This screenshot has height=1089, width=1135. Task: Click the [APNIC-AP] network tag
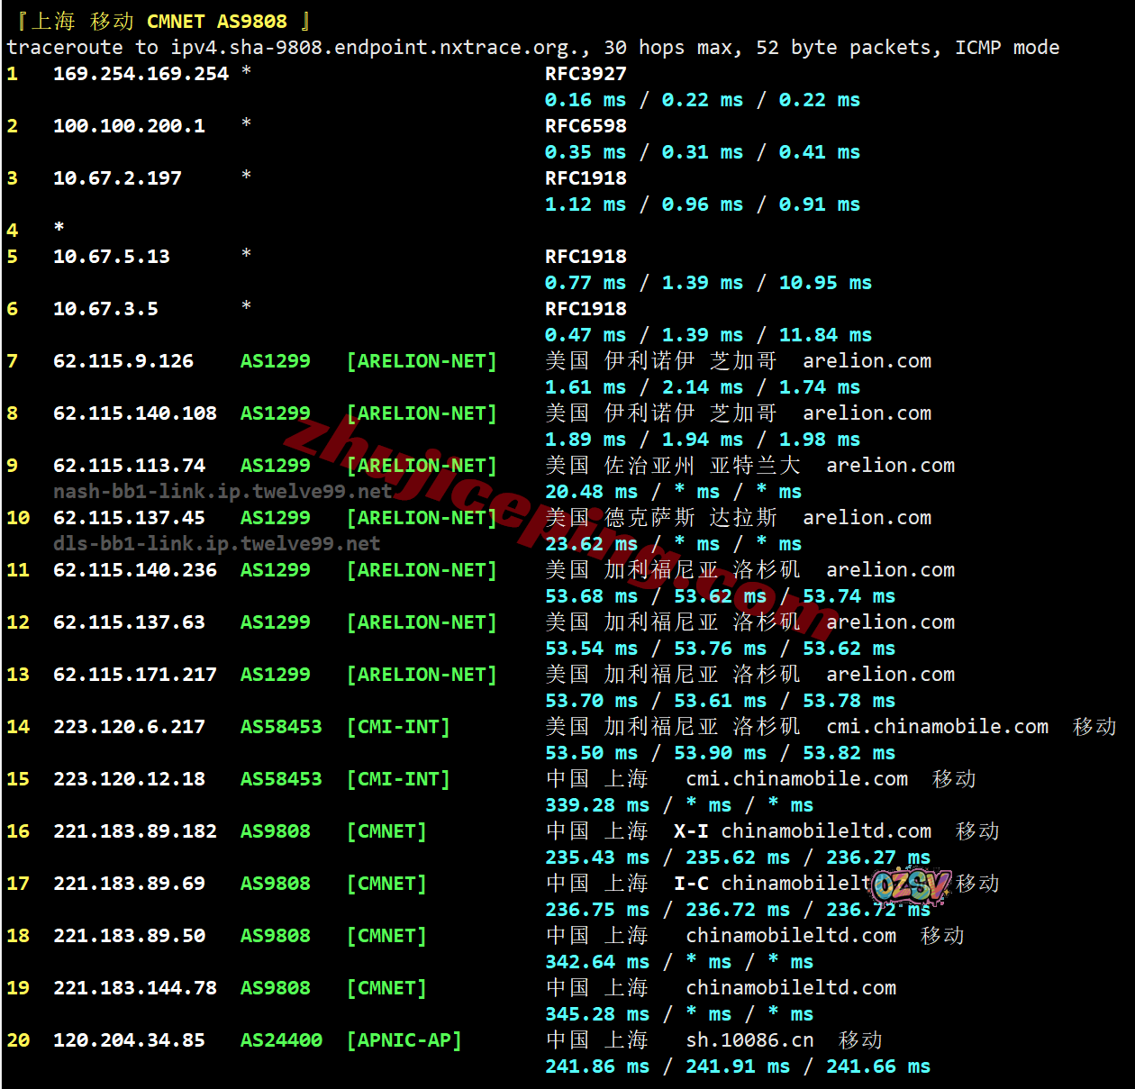[404, 1040]
